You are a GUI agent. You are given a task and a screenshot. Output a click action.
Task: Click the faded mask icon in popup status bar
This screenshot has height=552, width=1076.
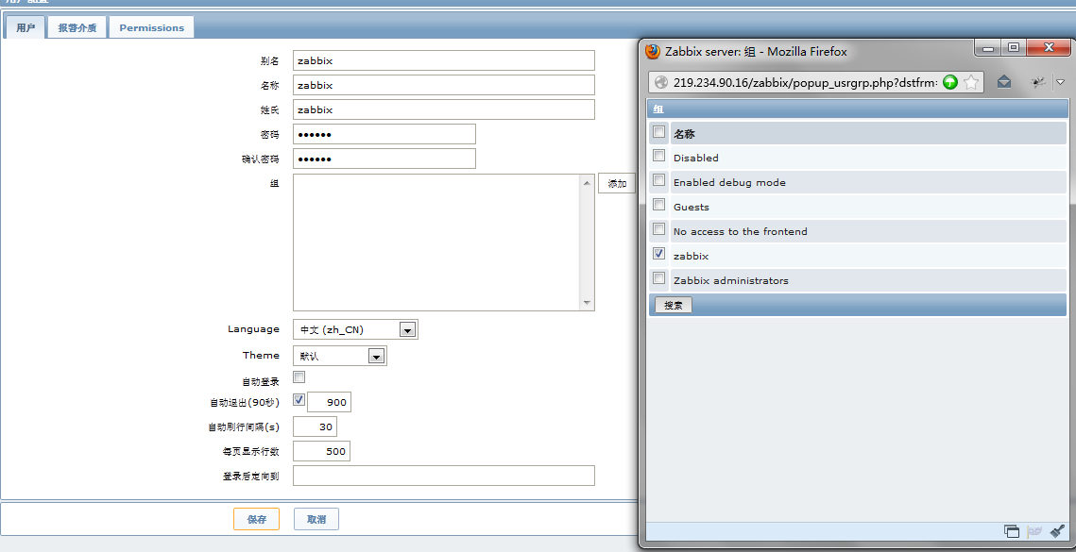tap(1033, 530)
